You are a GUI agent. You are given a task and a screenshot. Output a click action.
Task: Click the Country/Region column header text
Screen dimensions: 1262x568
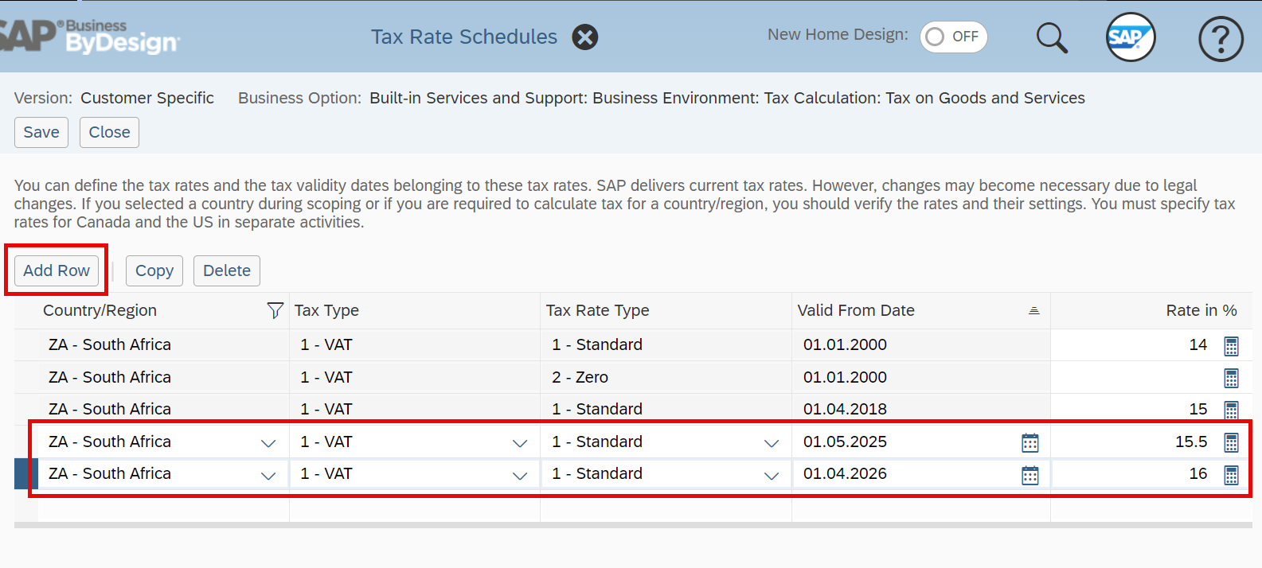tap(100, 310)
